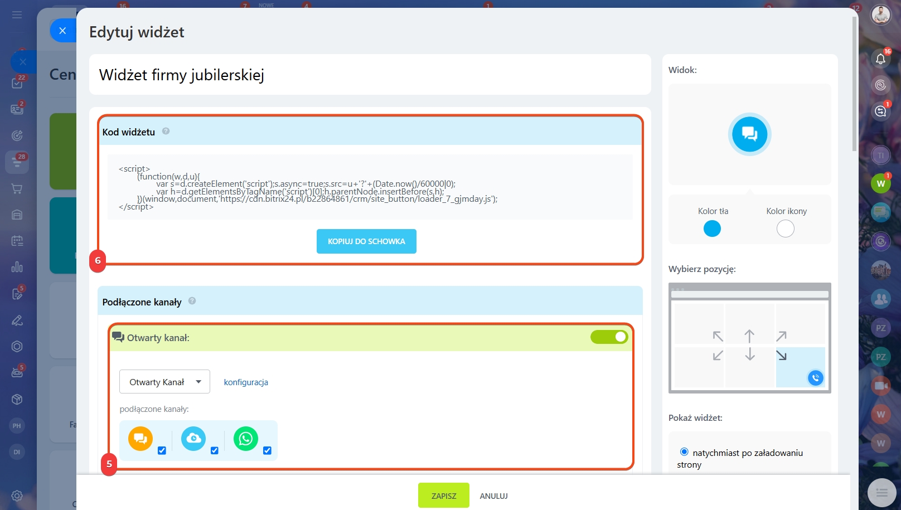Viewport: 901px width, 510px height.
Task: Save the widget with ZAPISZ
Action: (x=444, y=496)
